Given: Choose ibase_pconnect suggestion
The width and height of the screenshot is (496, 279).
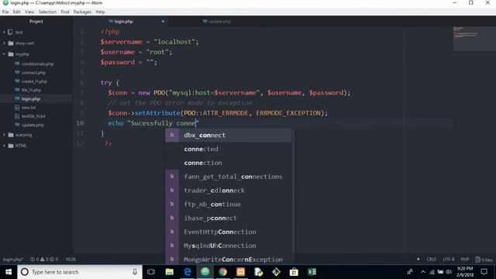Looking at the screenshot, I should pos(228,218).
